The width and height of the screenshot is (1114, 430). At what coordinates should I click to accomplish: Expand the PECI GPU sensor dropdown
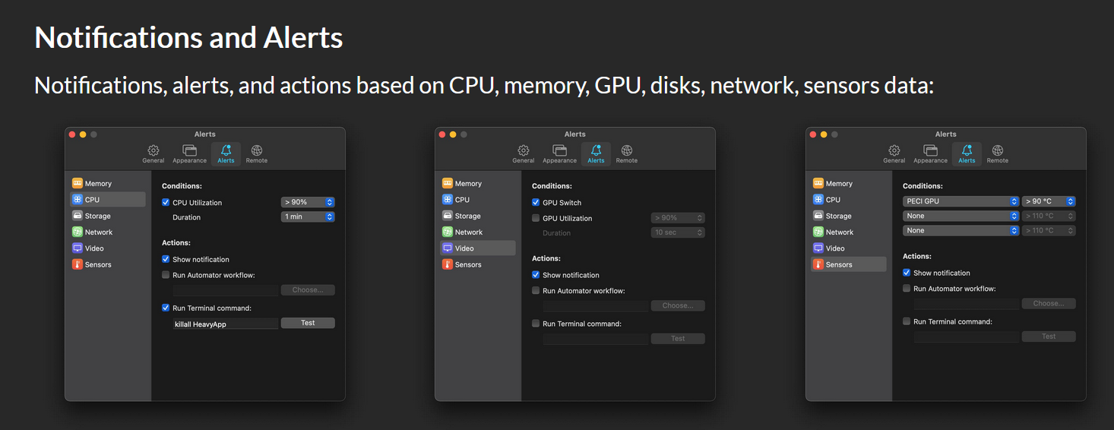pos(961,201)
